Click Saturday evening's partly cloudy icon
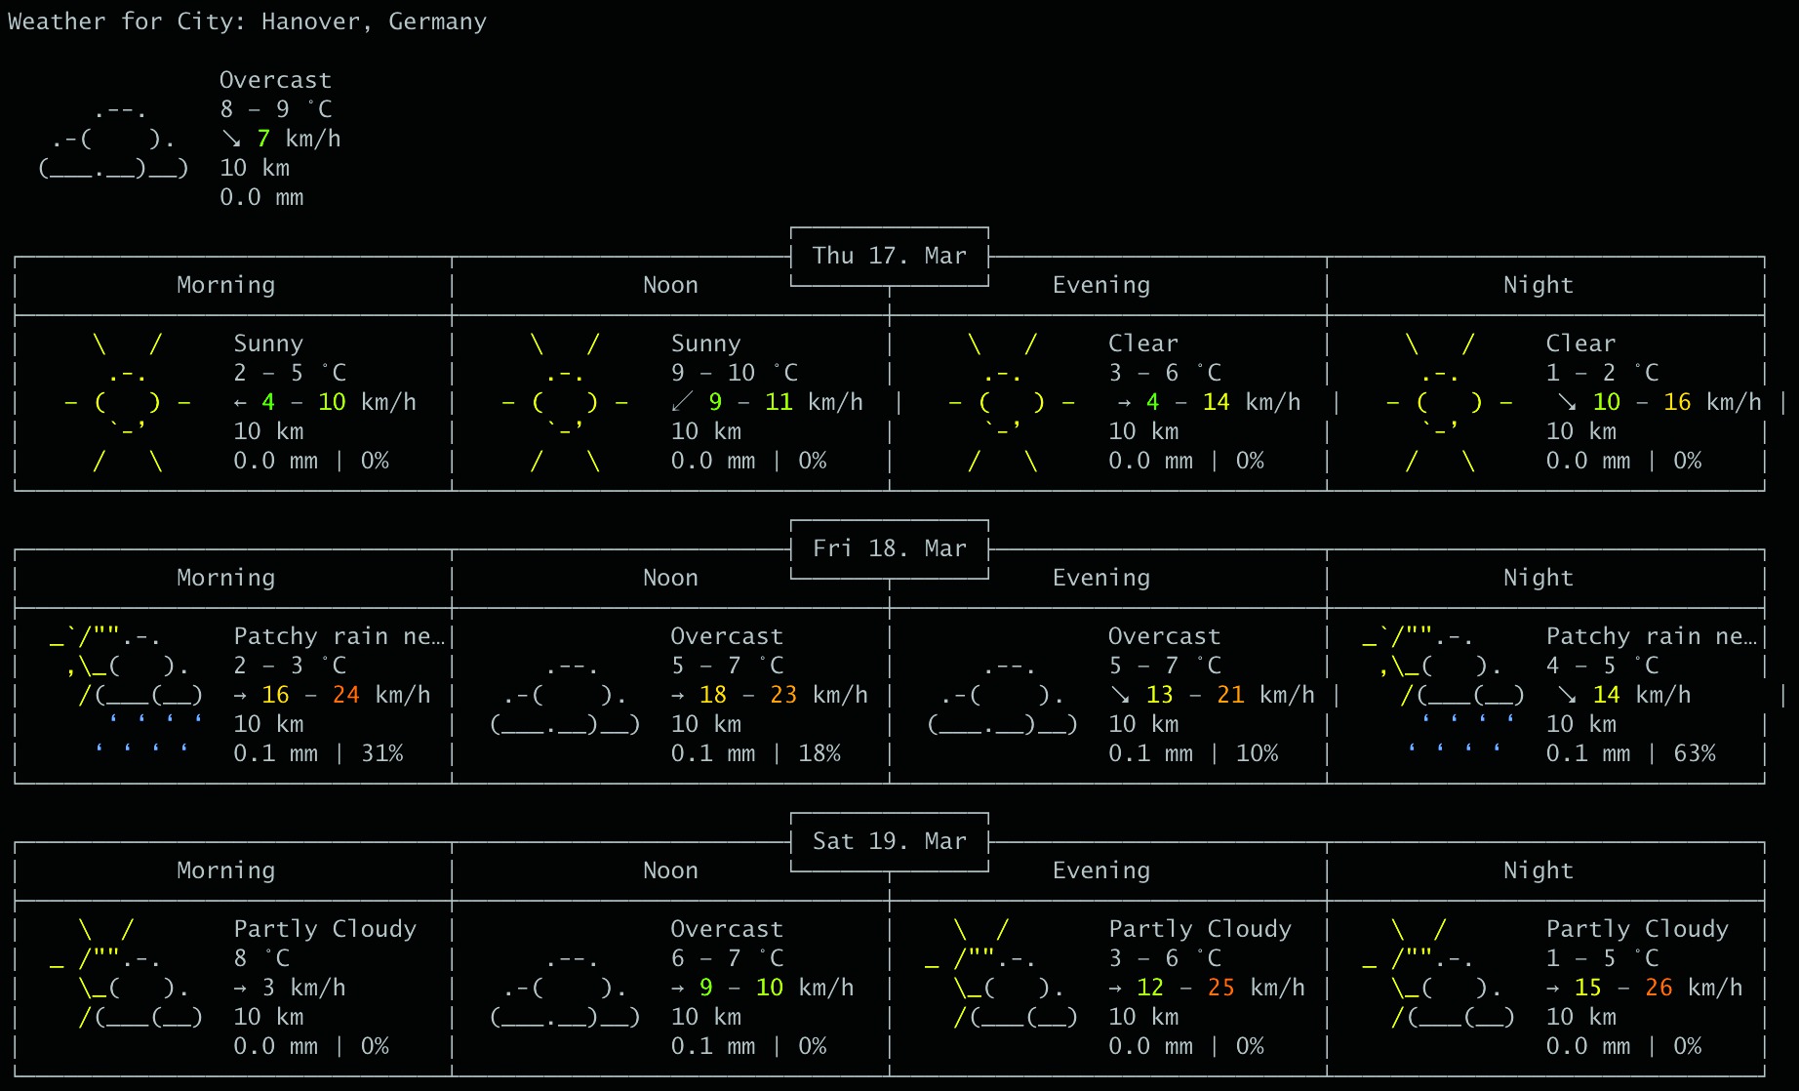1799x1091 pixels. pos(1002,987)
